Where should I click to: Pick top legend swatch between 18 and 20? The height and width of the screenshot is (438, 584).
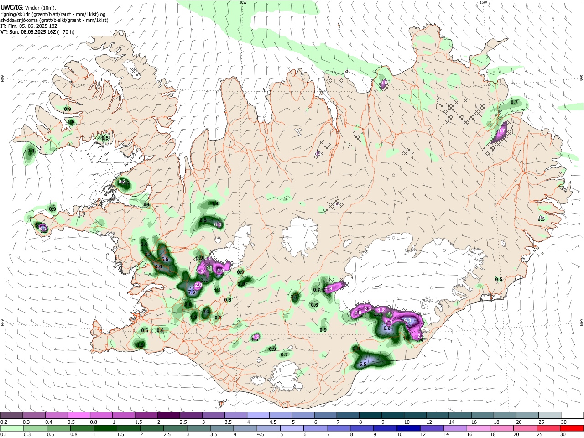point(505,415)
